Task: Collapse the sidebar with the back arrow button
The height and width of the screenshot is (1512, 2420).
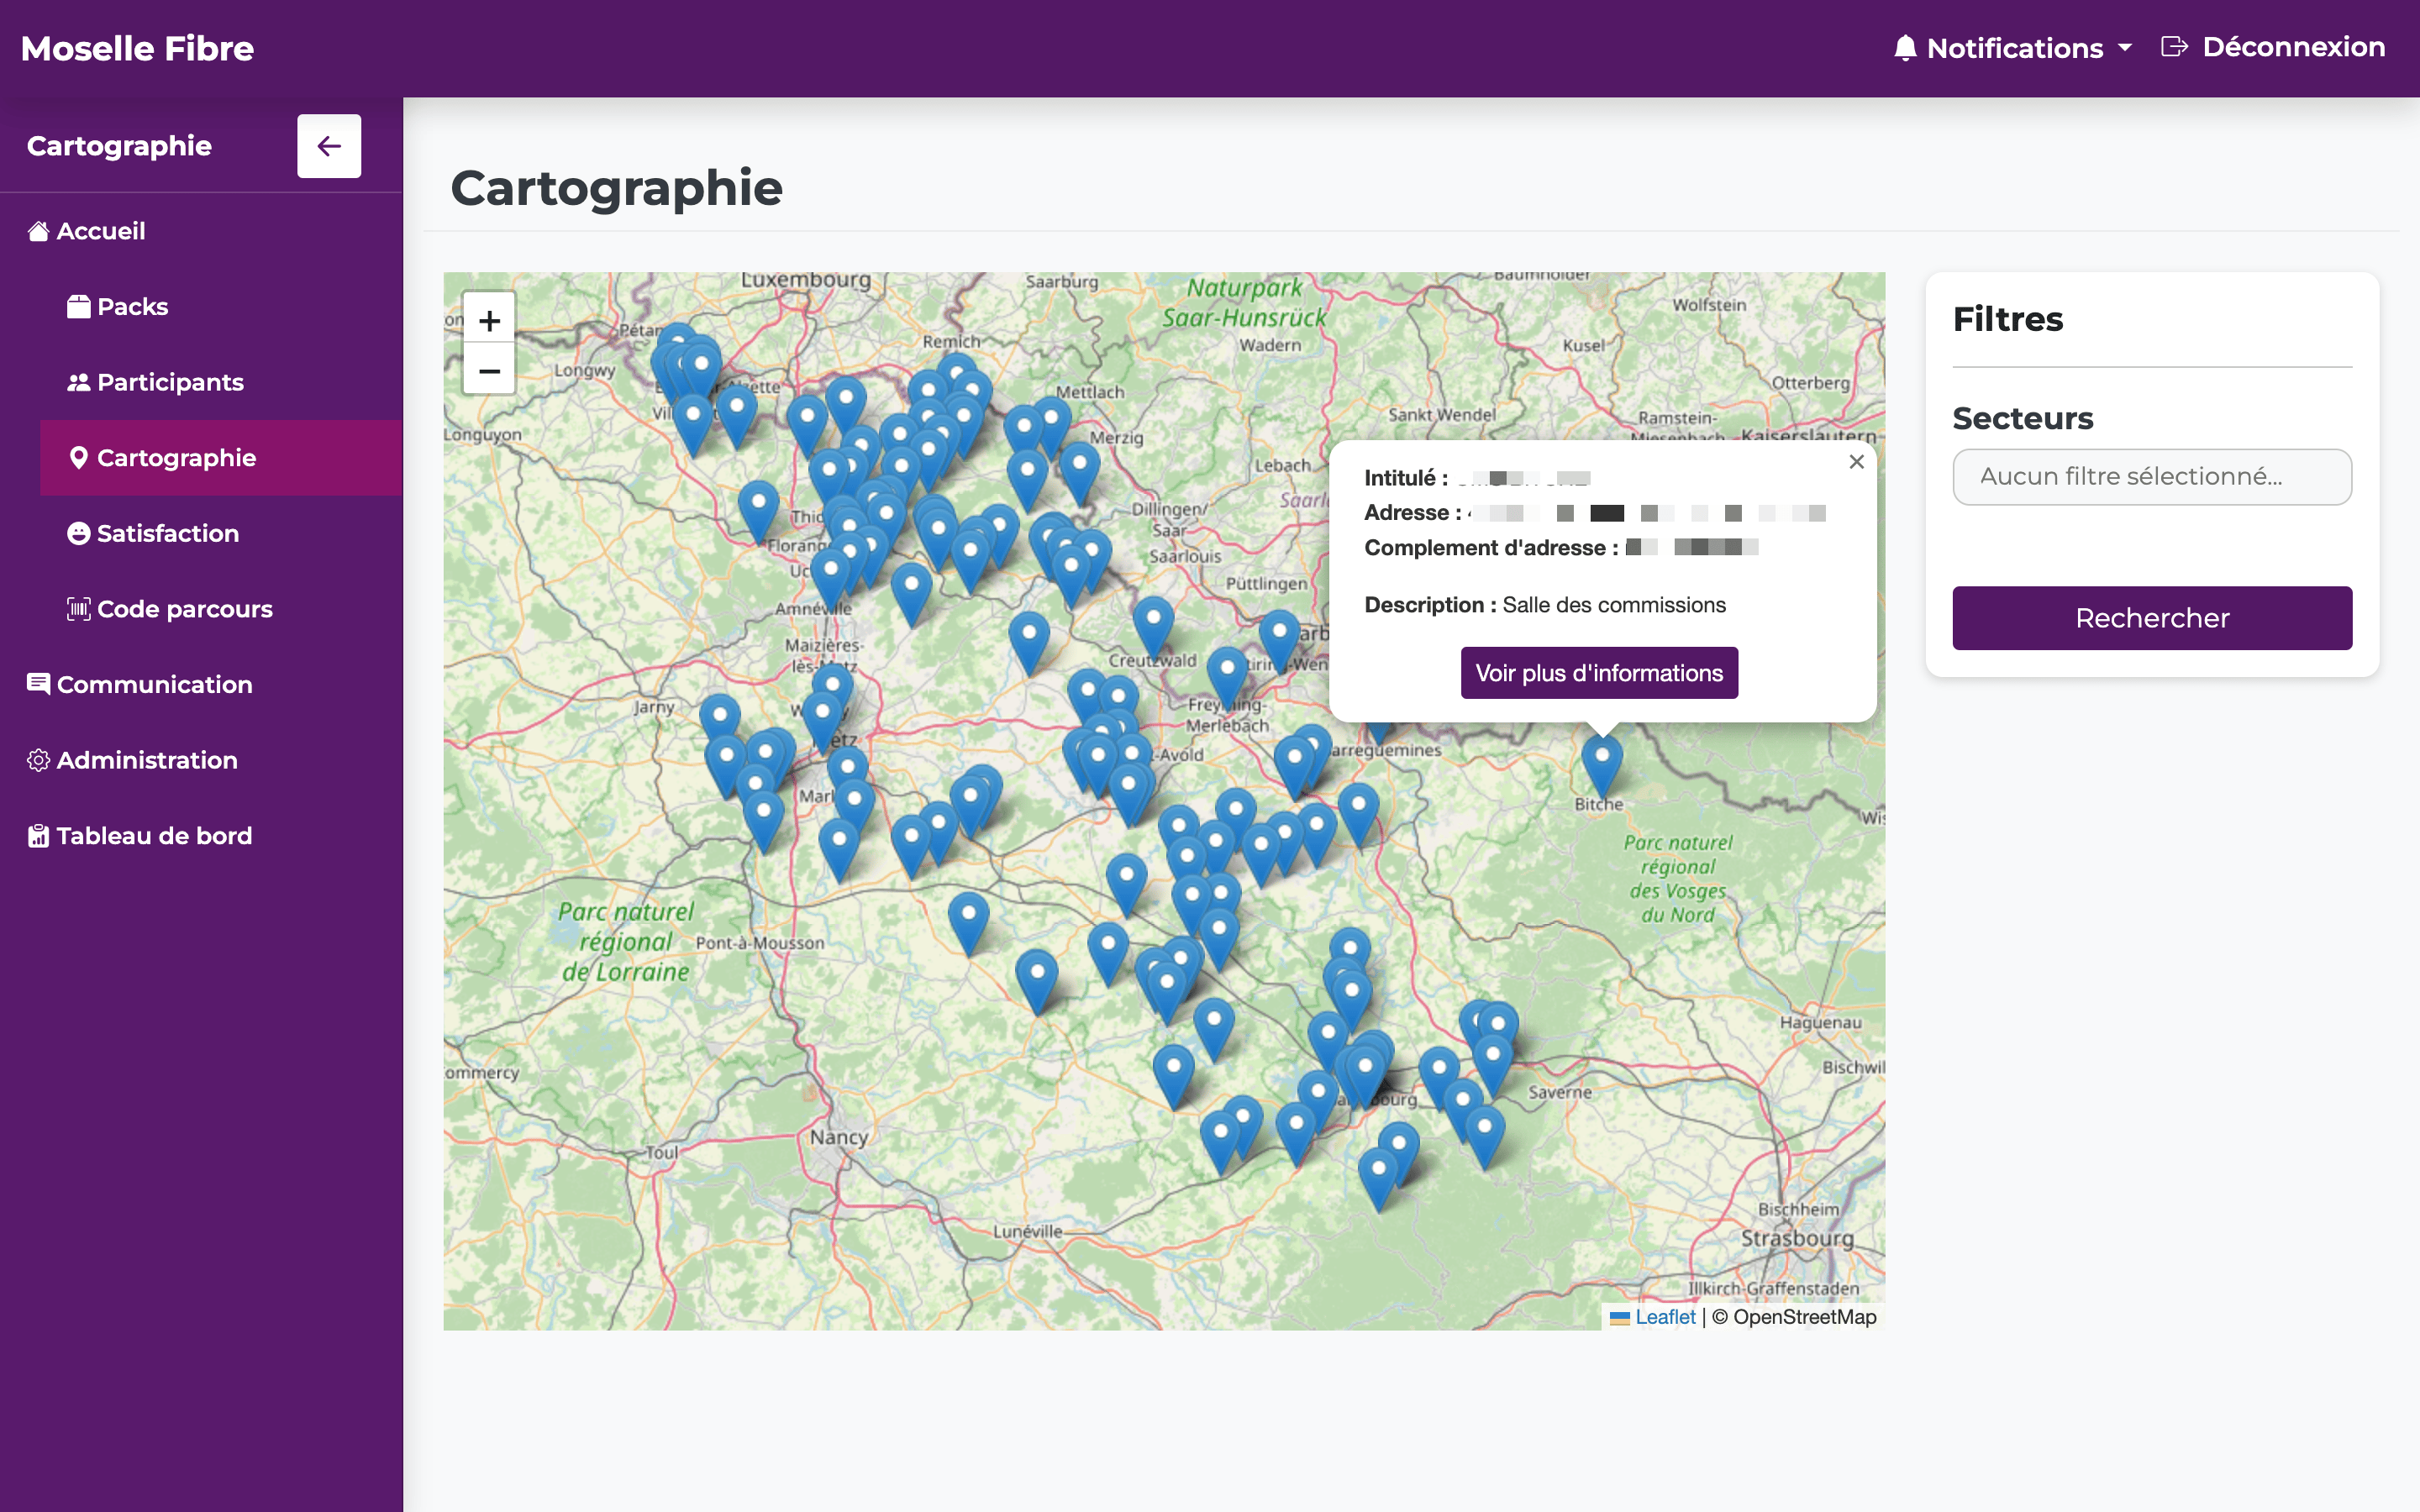Action: (x=329, y=146)
